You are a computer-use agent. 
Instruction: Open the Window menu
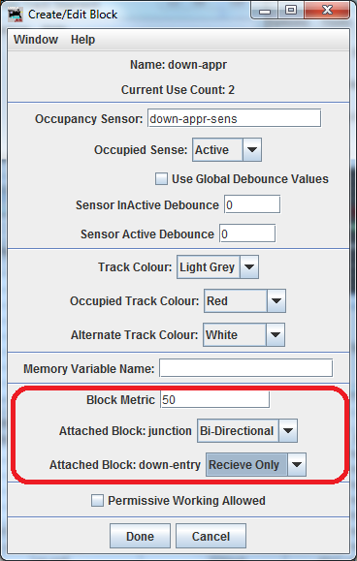36,40
